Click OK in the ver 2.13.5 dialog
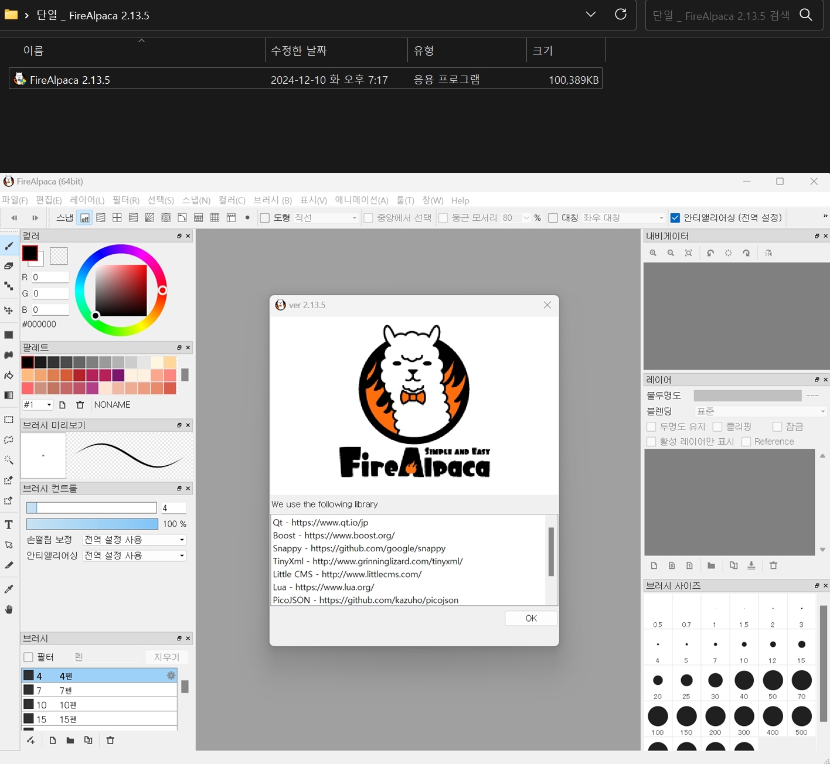This screenshot has width=830, height=764. [531, 618]
